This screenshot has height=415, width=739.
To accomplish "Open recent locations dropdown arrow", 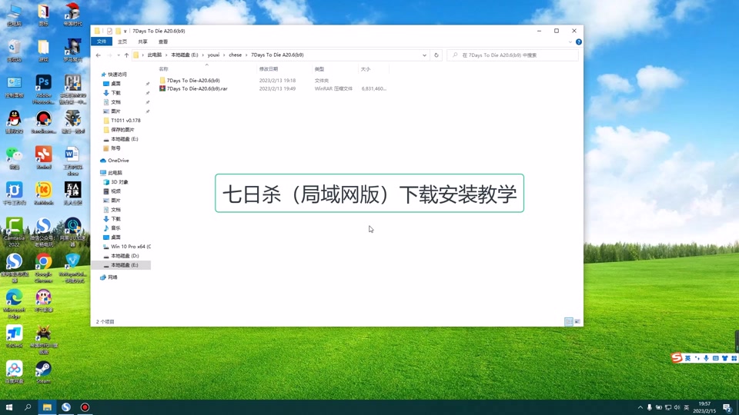I will [118, 55].
